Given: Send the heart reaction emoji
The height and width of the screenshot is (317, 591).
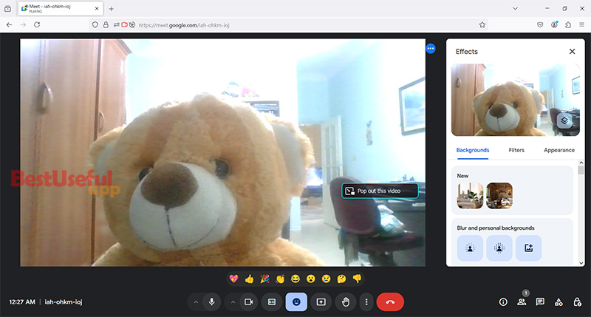Looking at the screenshot, I should (233, 279).
